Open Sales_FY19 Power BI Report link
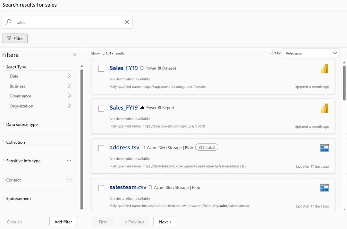This screenshot has height=229, width=347. pyautogui.click(x=124, y=108)
